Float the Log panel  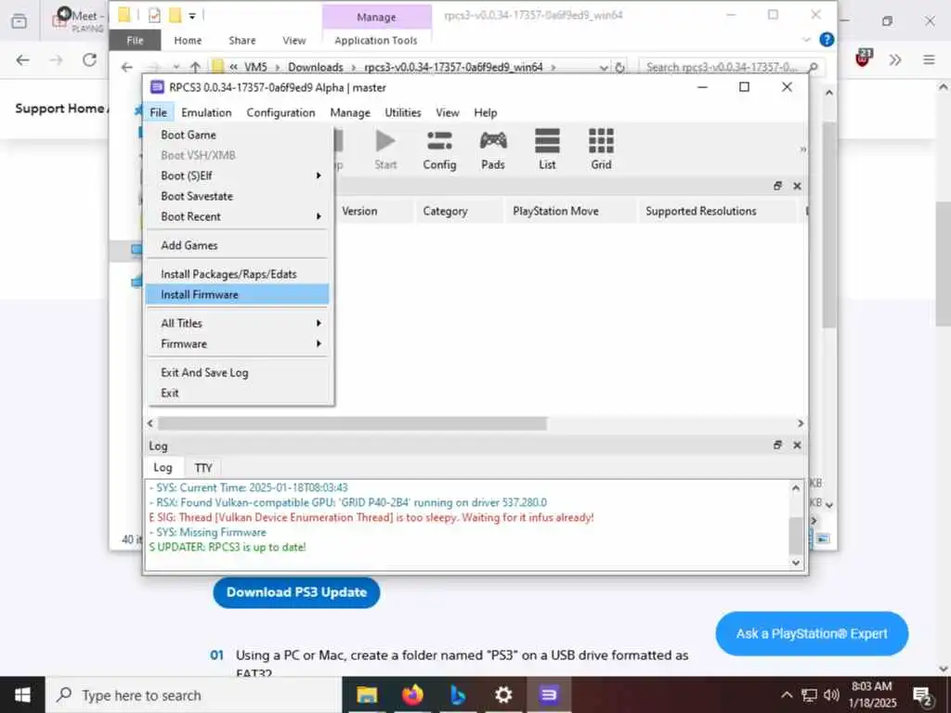(777, 445)
